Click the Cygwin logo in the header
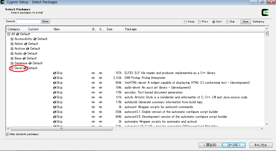 (265, 12)
